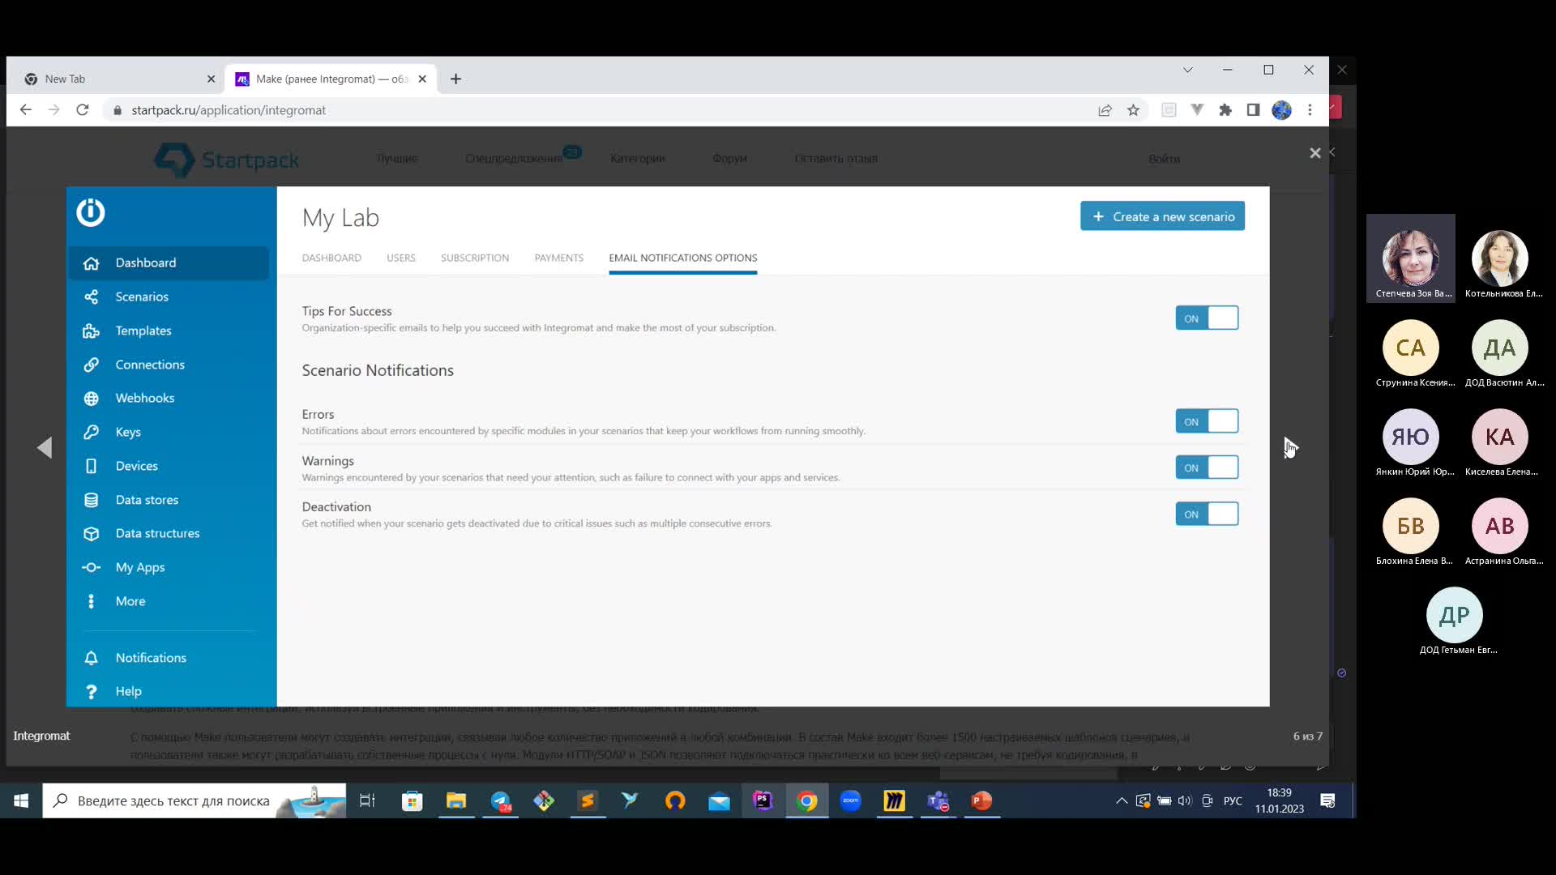This screenshot has width=1556, height=875.
Task: Open Notifications bell in the sidebar
Action: click(x=169, y=658)
